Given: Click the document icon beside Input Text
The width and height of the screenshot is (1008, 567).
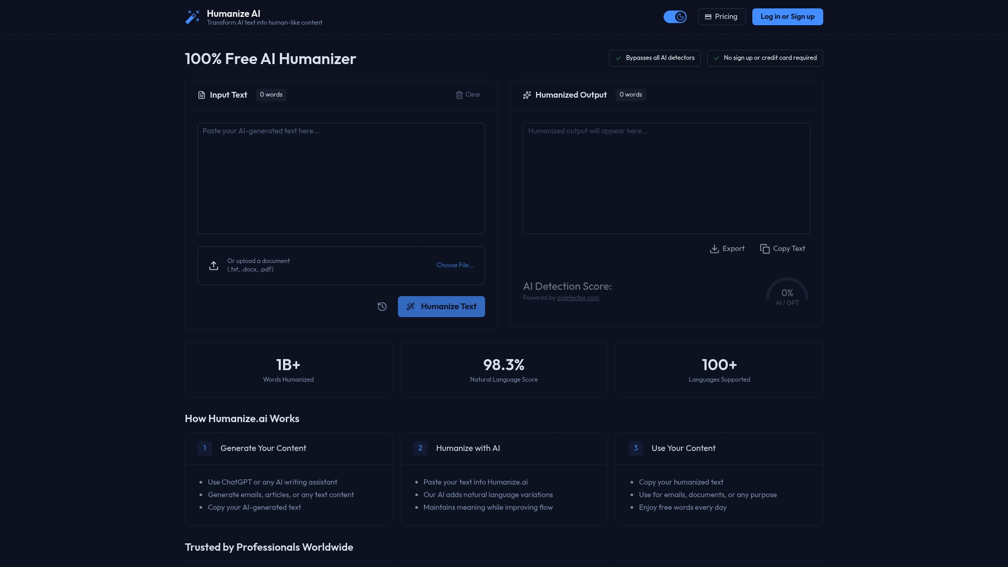Looking at the screenshot, I should coord(201,94).
